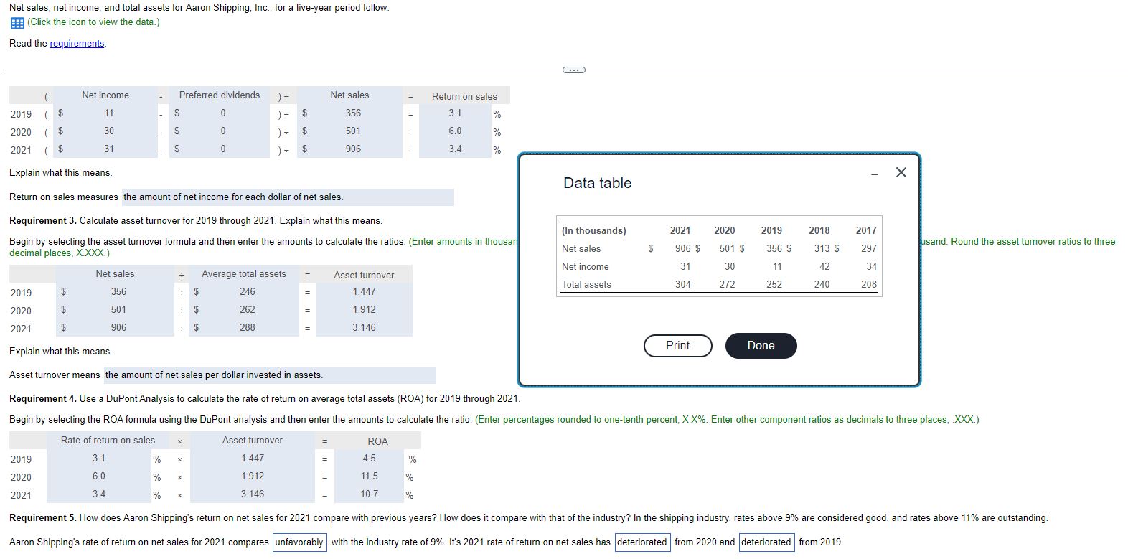Open the requirements link
Image resolution: width=1128 pixels, height=559 pixels.
[77, 44]
